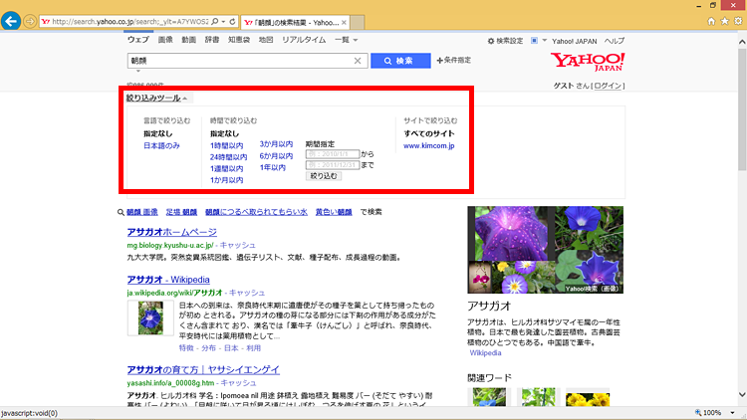This screenshot has height=420, width=747.
Task: Filter results to 日本語のみ
Action: tap(161, 145)
